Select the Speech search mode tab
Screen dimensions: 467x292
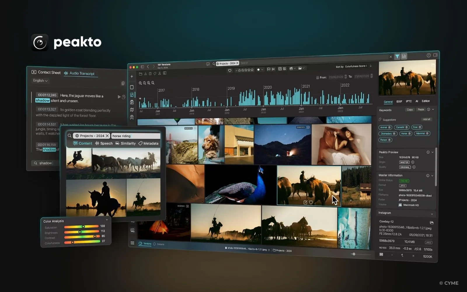click(104, 143)
